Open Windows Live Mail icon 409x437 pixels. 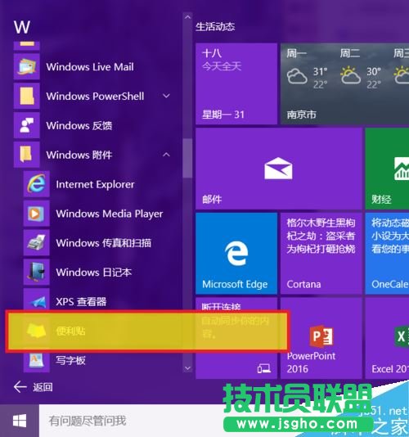27,66
